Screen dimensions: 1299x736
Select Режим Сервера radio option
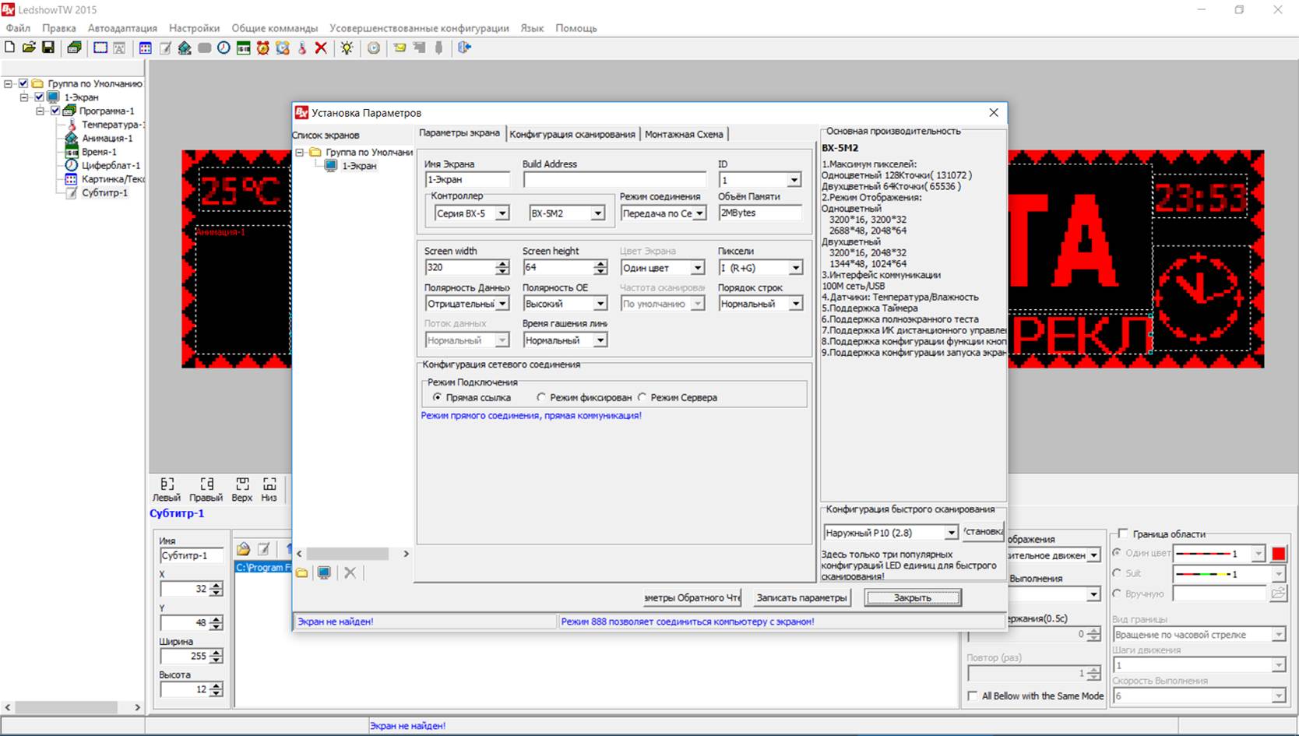tap(642, 397)
